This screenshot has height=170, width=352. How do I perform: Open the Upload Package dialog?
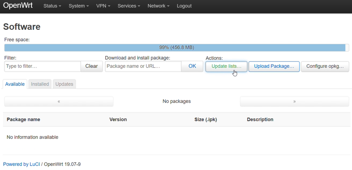click(x=274, y=66)
